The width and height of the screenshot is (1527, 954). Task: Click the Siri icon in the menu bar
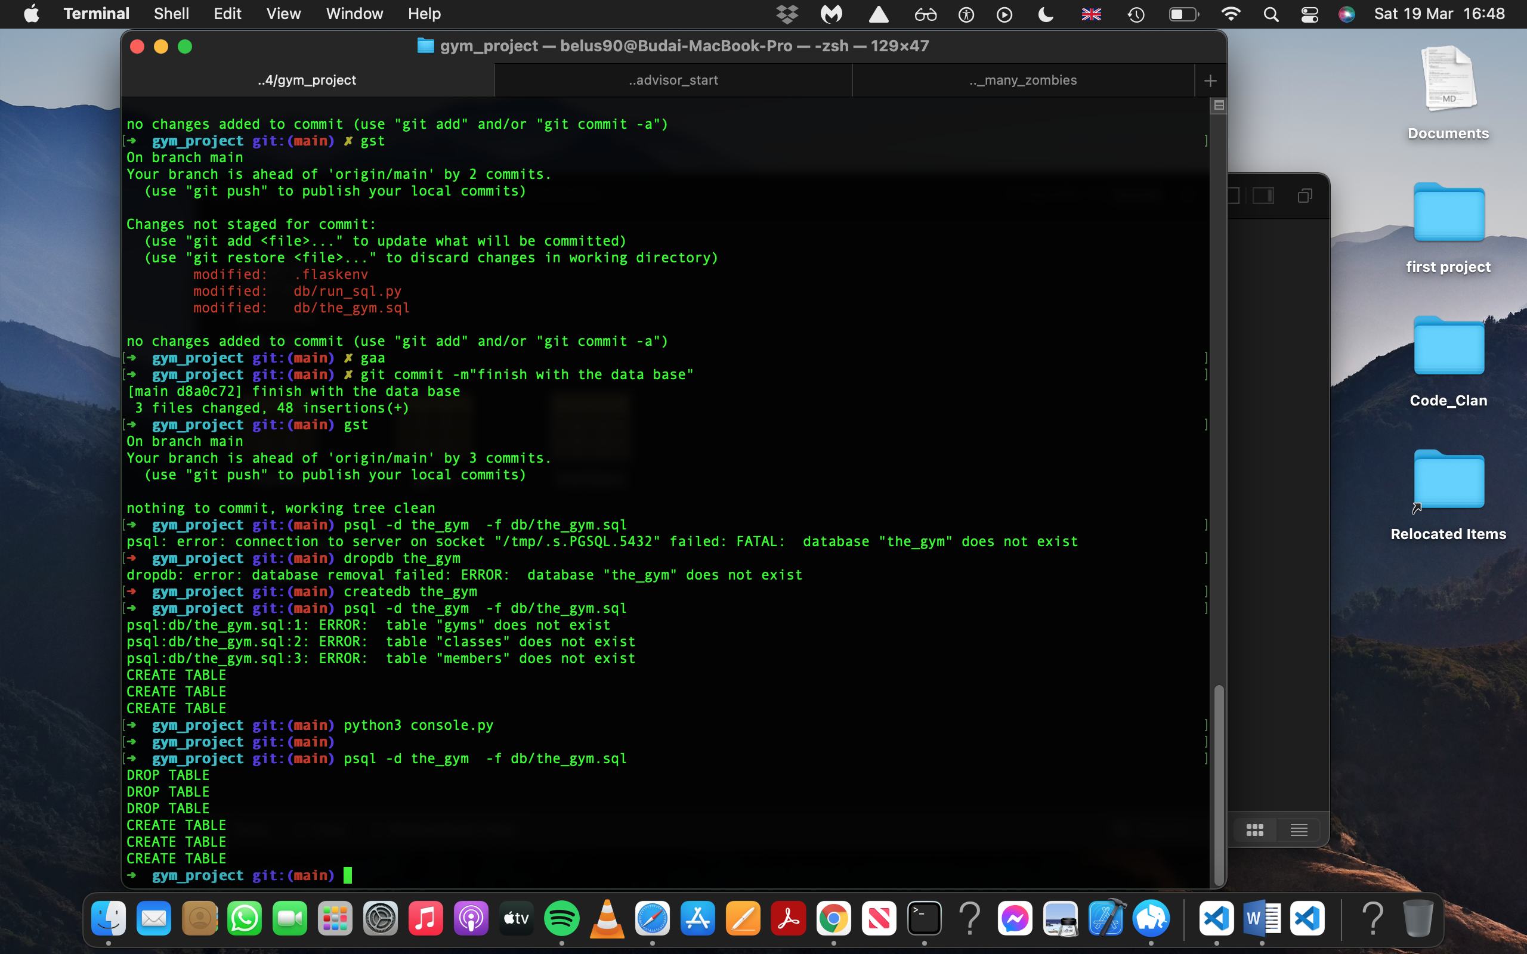click(1346, 14)
